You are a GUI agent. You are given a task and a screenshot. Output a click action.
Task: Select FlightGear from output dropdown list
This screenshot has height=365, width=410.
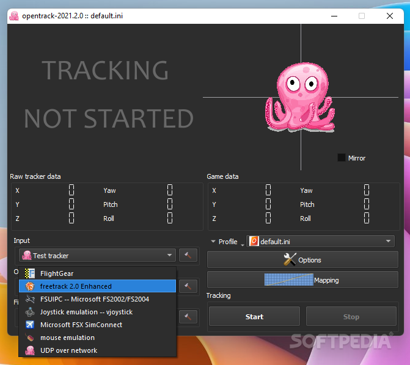pos(97,273)
